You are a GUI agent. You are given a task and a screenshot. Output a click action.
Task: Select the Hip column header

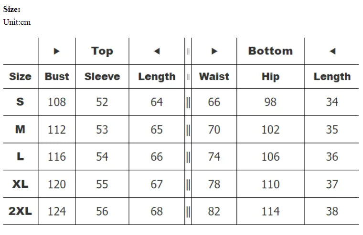pyautogui.click(x=270, y=76)
